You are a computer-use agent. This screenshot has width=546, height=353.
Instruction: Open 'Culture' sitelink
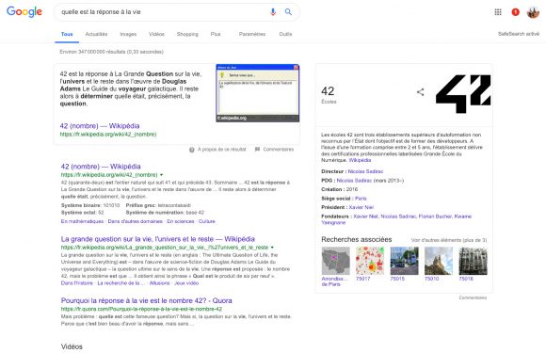(x=207, y=221)
